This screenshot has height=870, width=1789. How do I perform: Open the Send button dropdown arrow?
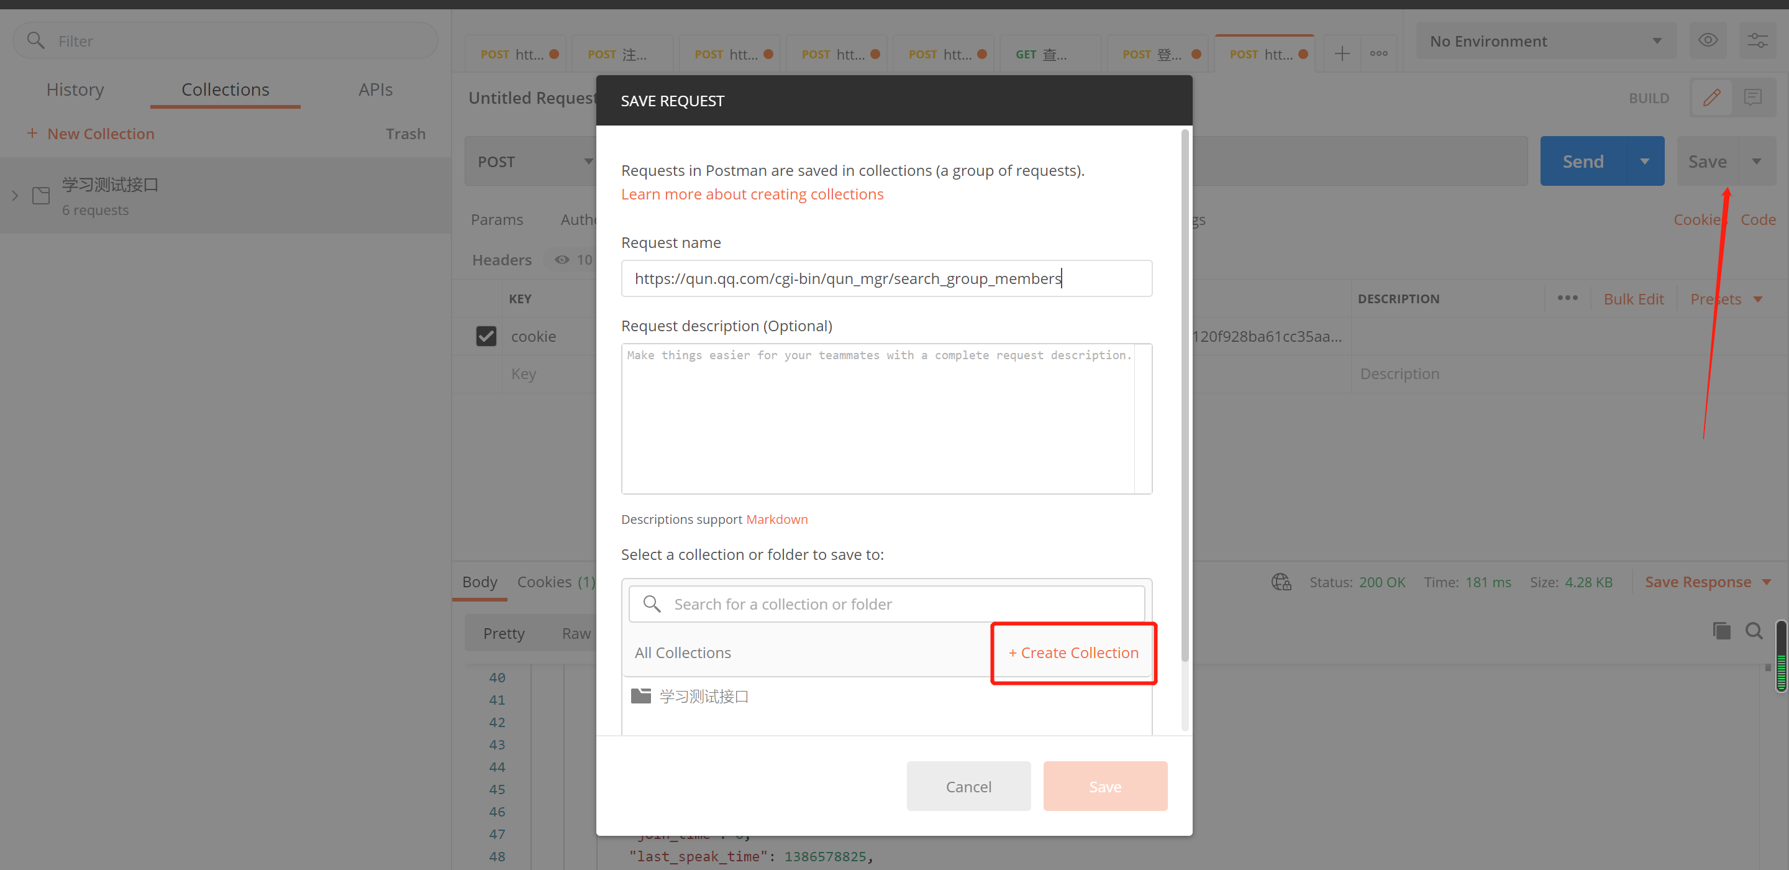[x=1644, y=161]
